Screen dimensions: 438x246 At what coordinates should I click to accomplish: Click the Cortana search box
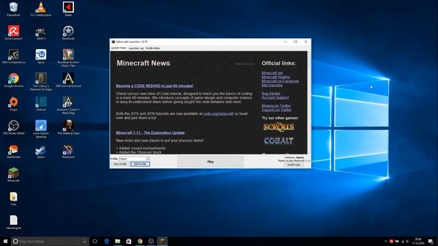pyautogui.click(x=50, y=241)
